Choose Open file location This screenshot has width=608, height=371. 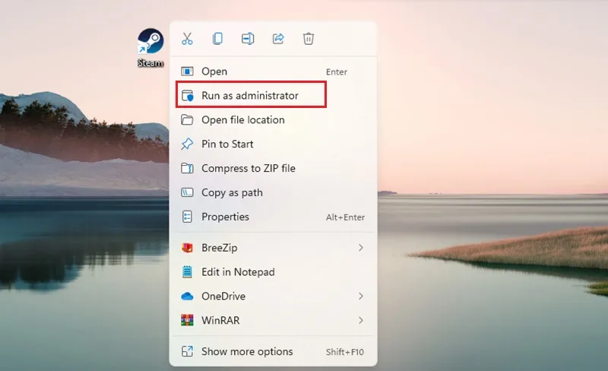tap(273, 120)
